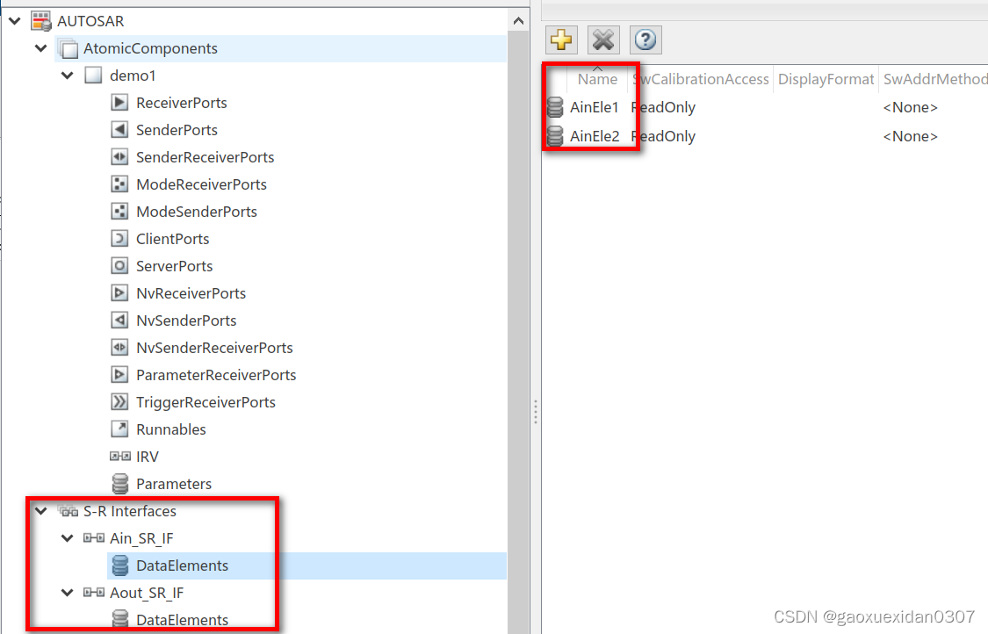
Task: Click the AinEle2 row database icon
Action: click(x=555, y=136)
